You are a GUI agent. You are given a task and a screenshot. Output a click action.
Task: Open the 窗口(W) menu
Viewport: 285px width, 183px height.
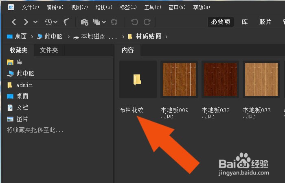[x=177, y=7]
